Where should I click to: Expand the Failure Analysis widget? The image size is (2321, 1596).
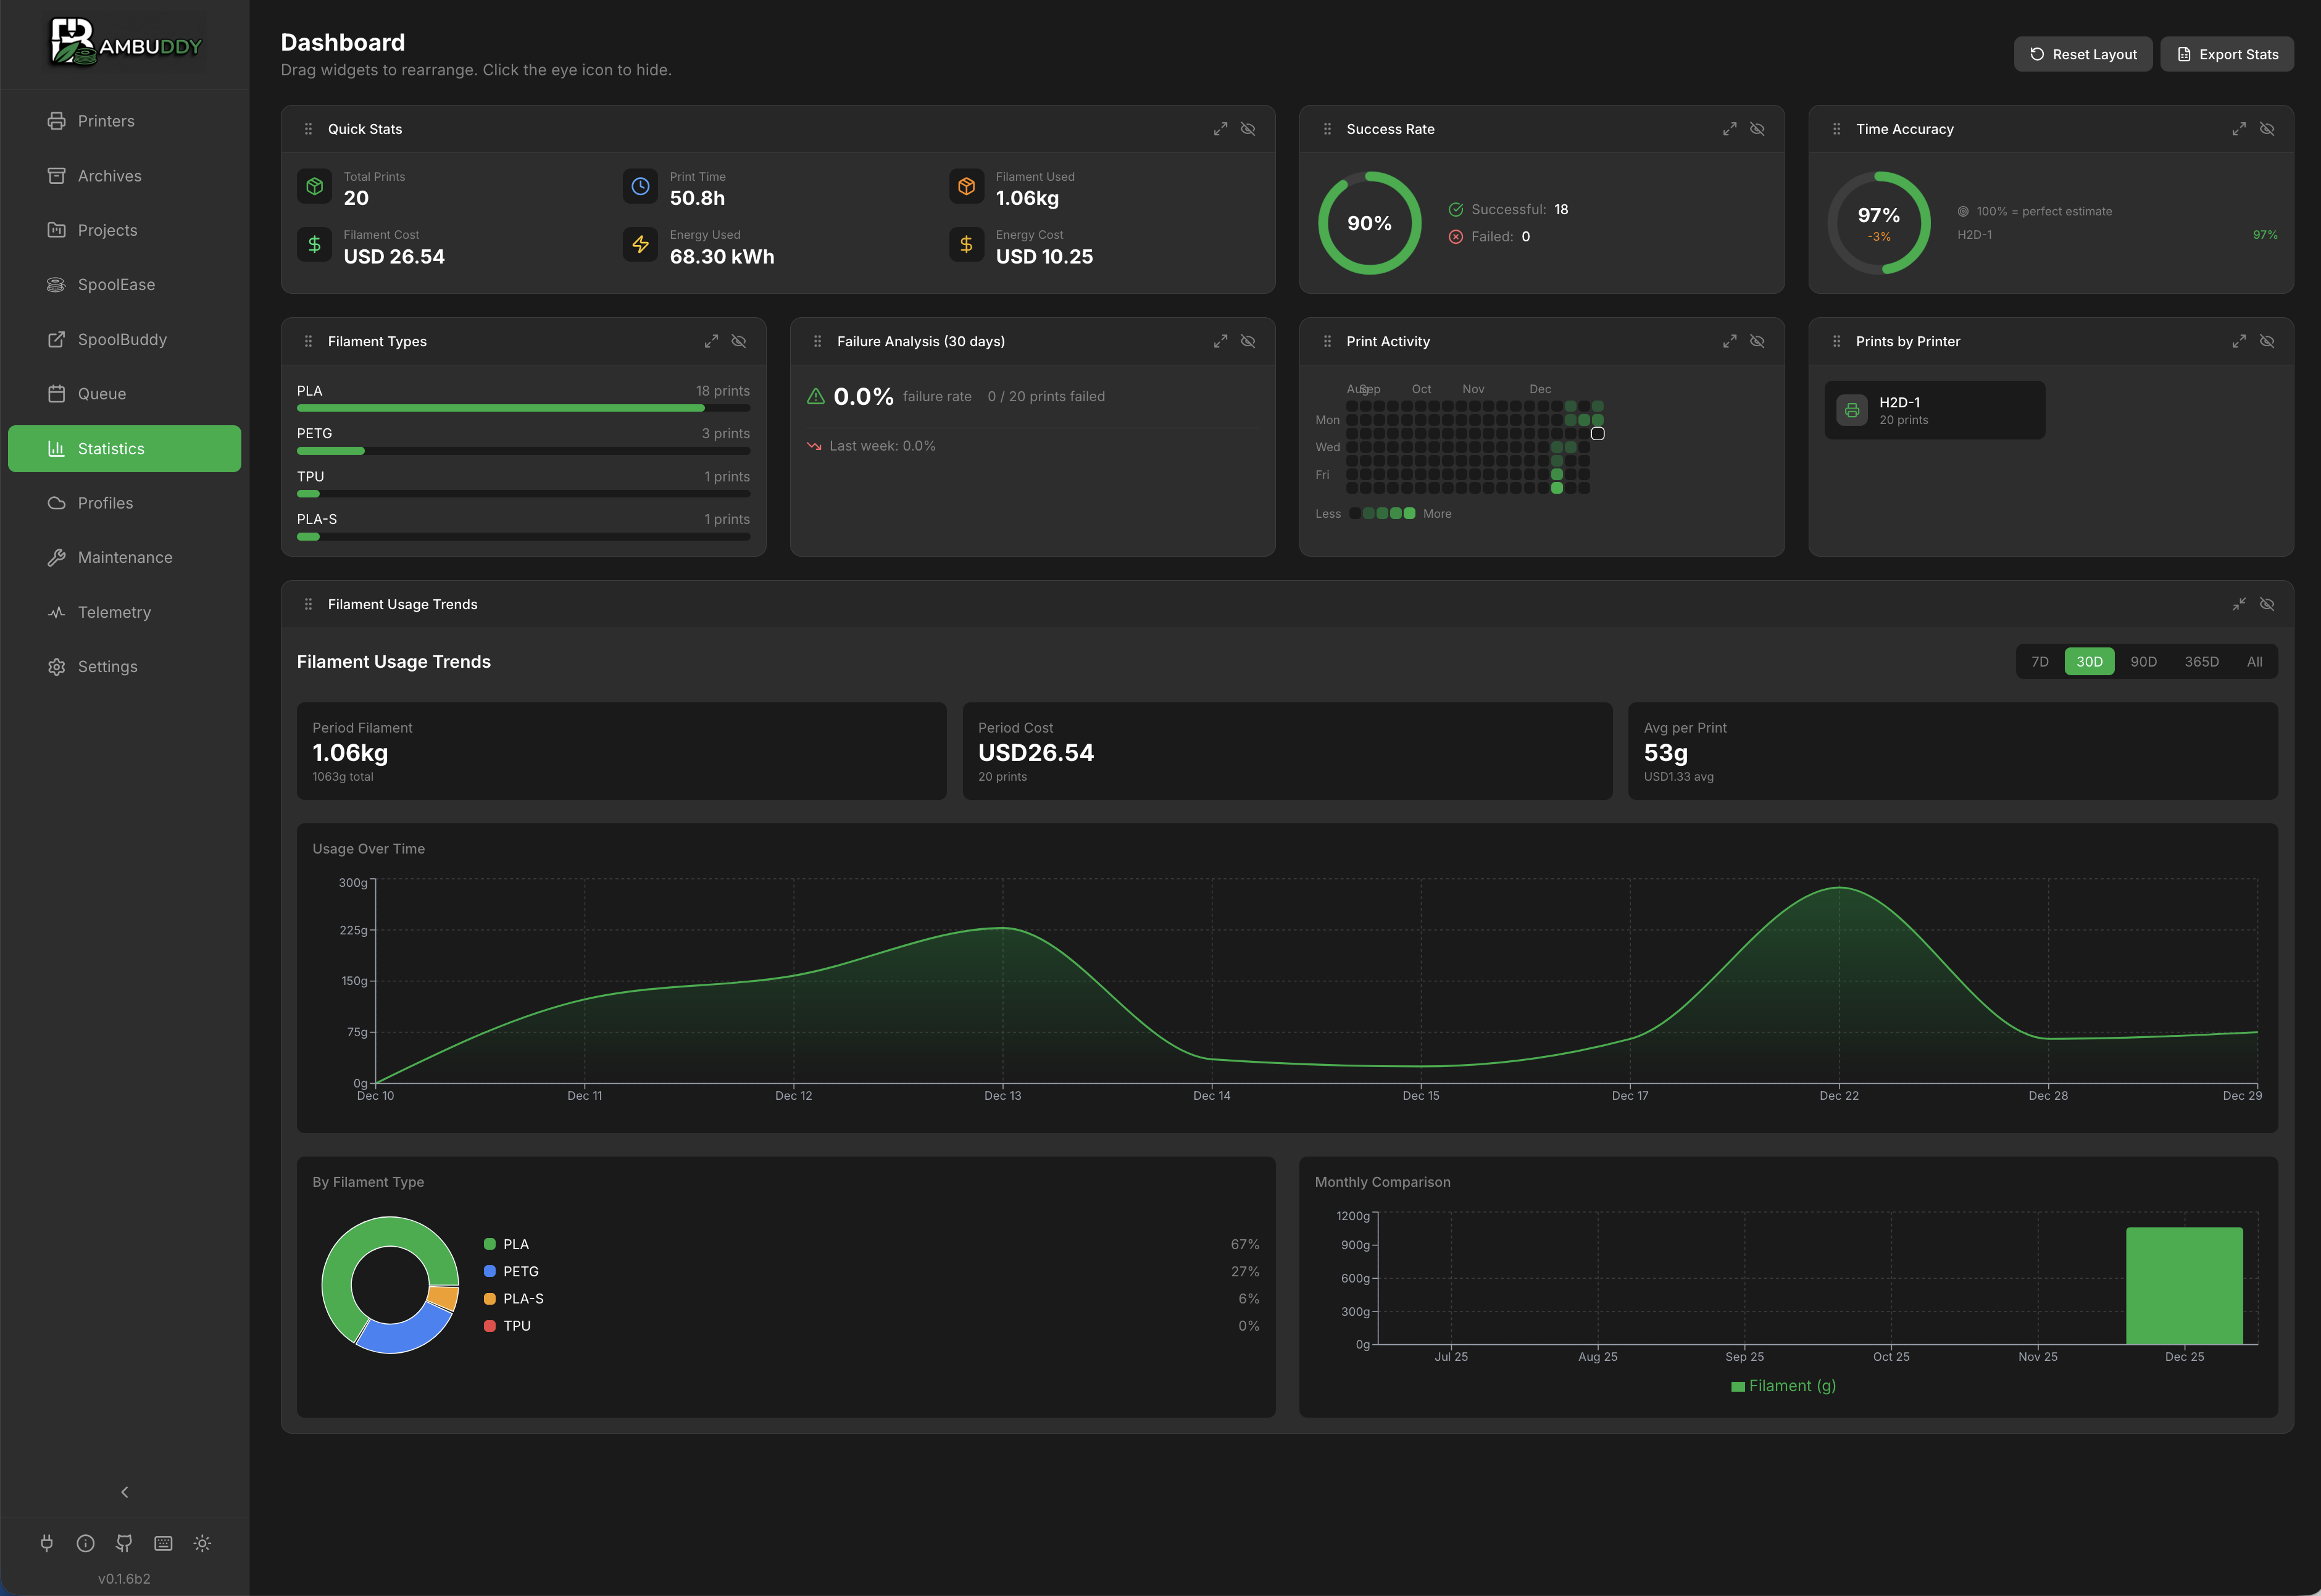coord(1219,340)
